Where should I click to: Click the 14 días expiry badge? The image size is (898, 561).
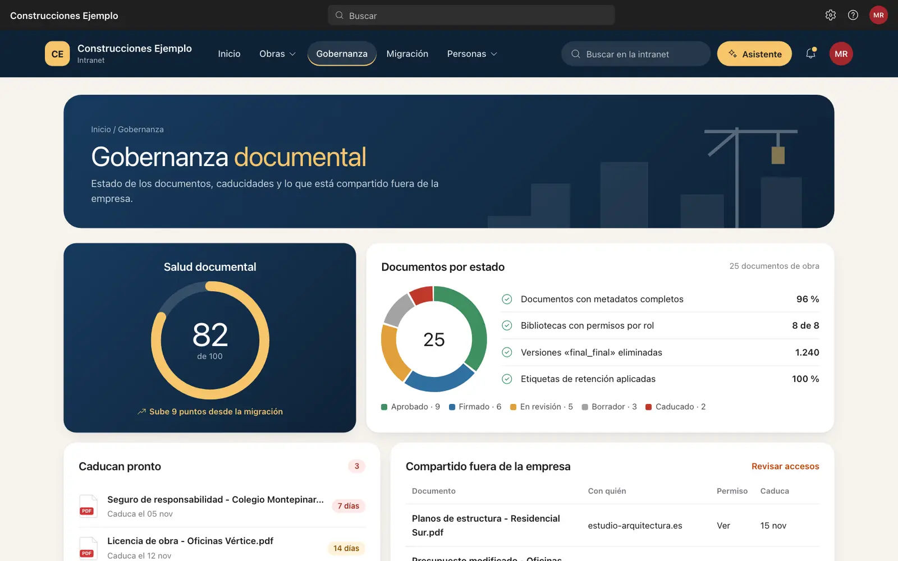pos(346,548)
